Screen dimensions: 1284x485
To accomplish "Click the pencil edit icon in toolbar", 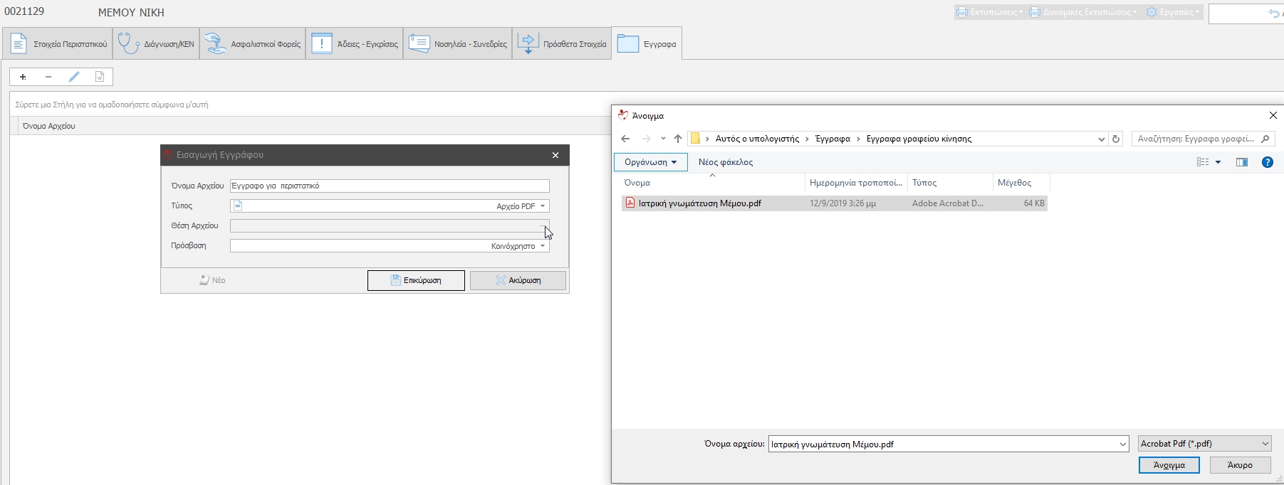I will [74, 77].
